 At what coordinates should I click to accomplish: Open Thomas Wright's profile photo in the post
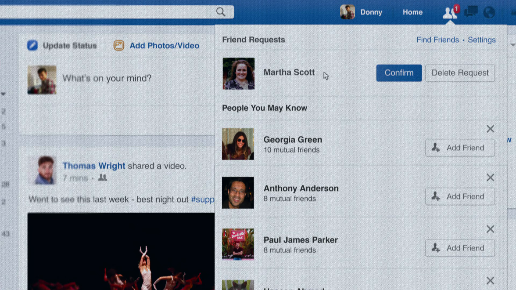[x=42, y=170]
